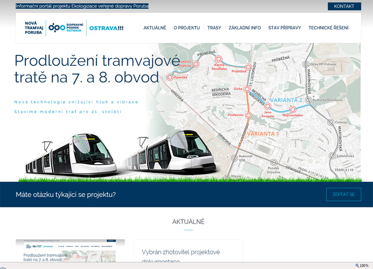Click the Heyrovského stop circle on map
Viewport: 373px width, 269px height.
point(292,110)
